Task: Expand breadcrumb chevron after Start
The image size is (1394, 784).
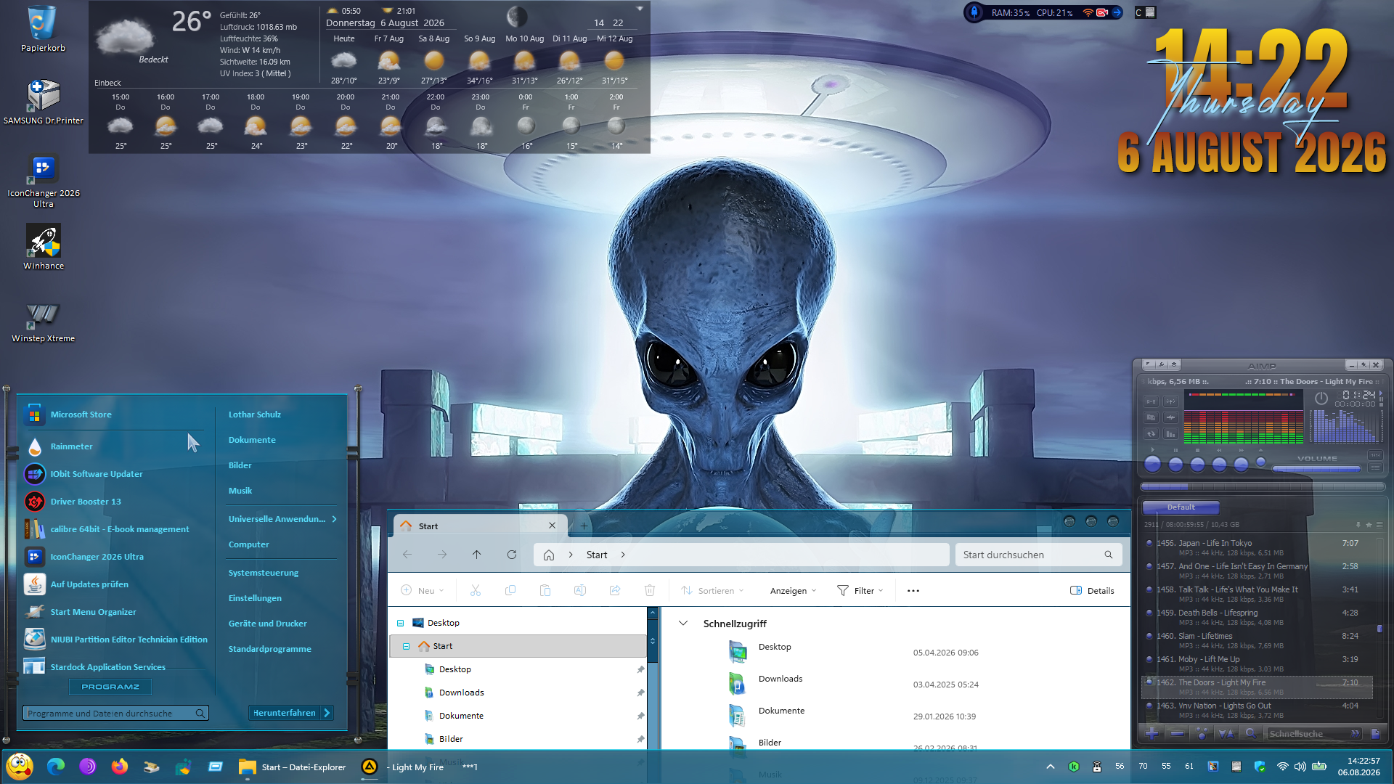Action: pyautogui.click(x=623, y=555)
